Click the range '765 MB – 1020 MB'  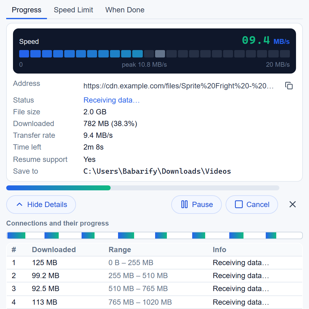point(140,302)
